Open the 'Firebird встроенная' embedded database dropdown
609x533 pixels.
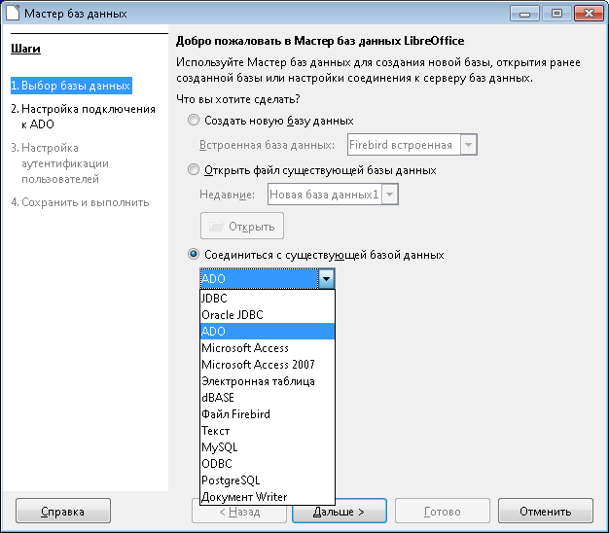click(x=468, y=145)
